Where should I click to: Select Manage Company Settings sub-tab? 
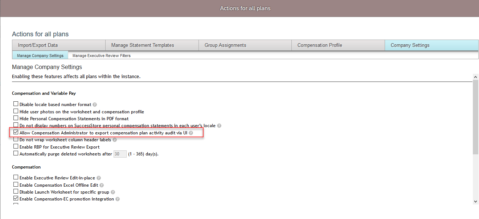coord(40,56)
